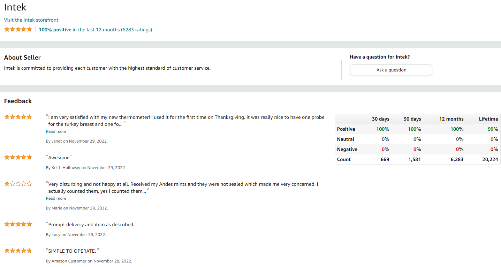501x267 pixels.
Task: Click By Marie on November 29 byline
Action: (x=77, y=208)
